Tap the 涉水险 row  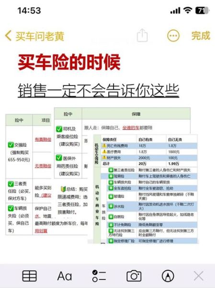click(152, 206)
